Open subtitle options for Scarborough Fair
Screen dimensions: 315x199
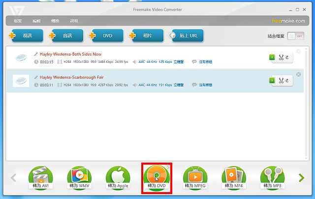click(206, 85)
